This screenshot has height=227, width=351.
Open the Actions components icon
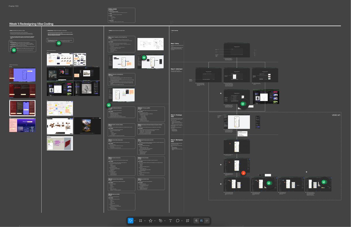click(x=187, y=221)
